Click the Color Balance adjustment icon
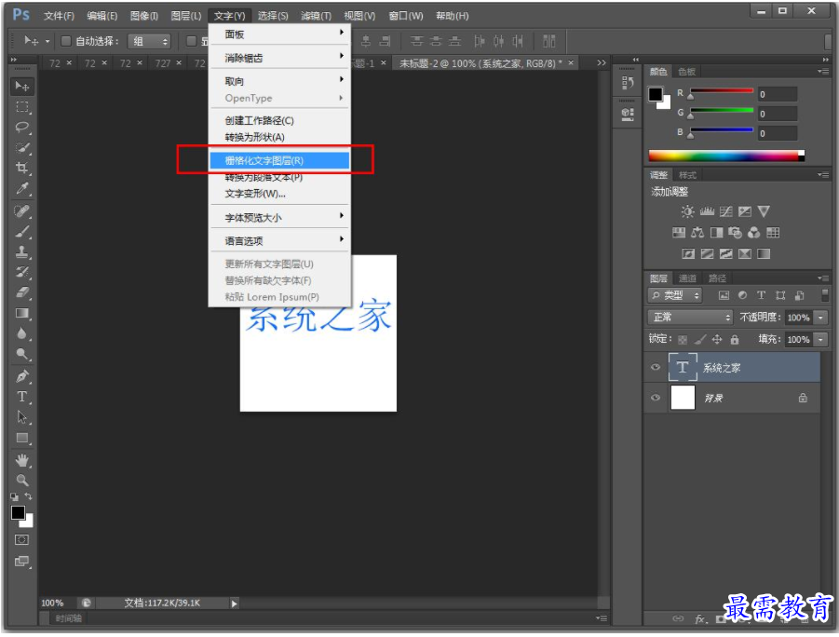 tap(697, 232)
